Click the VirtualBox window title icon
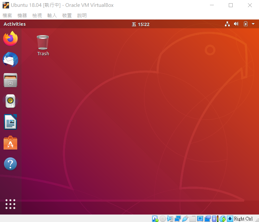 pos(6,5)
